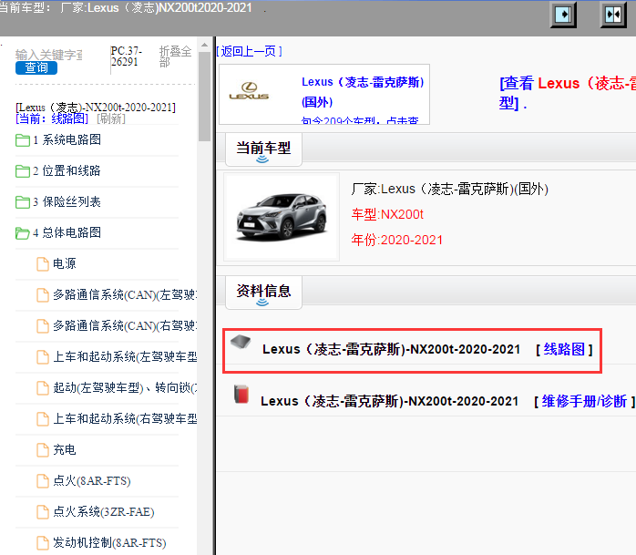Screen dimensions: 636x555
Task: Click the open folder icon beside 总体电路图
Action: click(x=22, y=233)
